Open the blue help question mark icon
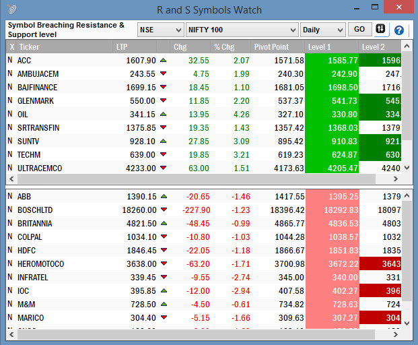Image resolution: width=418 pixels, height=345 pixels. 399,30
